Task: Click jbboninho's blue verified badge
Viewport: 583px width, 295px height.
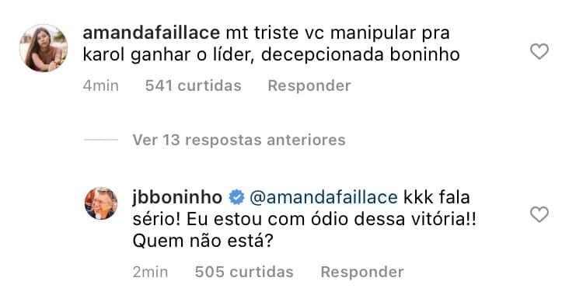Action: coord(236,197)
